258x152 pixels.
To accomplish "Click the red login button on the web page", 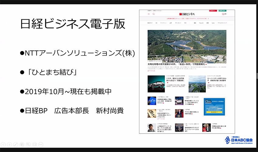I will 213,11.
